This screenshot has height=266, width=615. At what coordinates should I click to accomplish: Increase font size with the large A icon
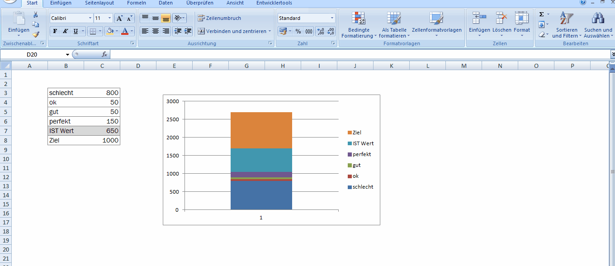(x=119, y=18)
